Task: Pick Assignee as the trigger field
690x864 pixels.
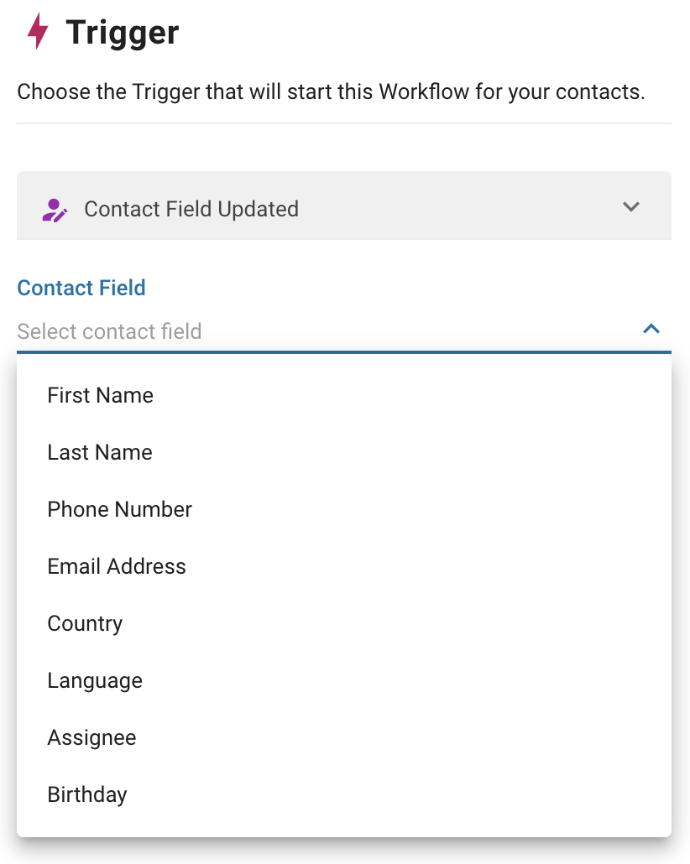Action: [91, 737]
